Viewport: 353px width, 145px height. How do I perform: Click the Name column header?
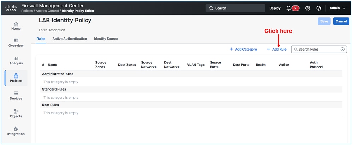52,65
